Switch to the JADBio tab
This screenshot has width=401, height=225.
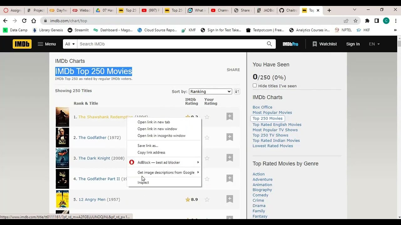(x=266, y=10)
